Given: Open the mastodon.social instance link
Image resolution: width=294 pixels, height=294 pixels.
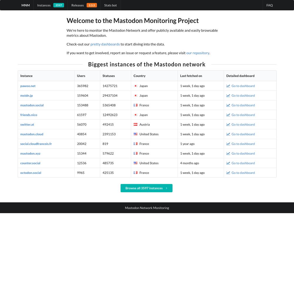Looking at the screenshot, I should (x=32, y=105).
